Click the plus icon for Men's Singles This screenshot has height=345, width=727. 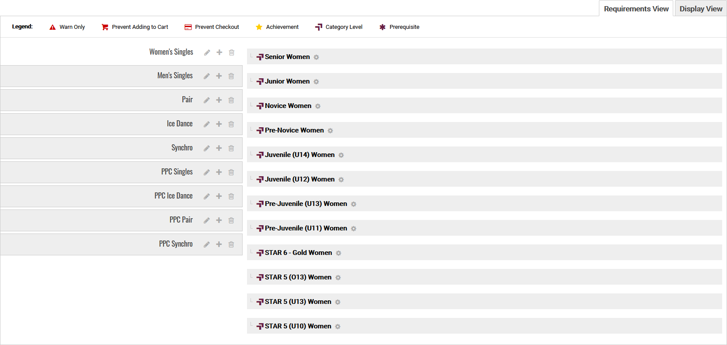[x=219, y=76]
